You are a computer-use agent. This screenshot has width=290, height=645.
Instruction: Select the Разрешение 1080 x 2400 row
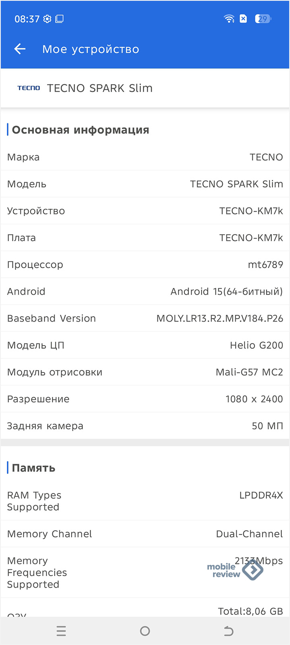(145, 399)
